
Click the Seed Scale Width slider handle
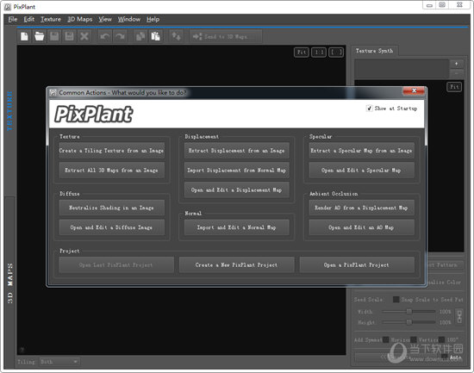(x=409, y=311)
